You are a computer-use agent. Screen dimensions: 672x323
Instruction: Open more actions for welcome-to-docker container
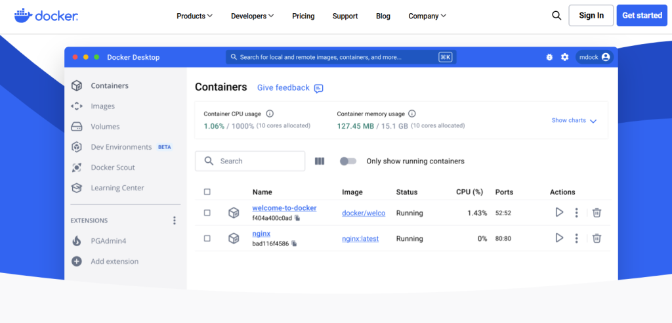[576, 212]
